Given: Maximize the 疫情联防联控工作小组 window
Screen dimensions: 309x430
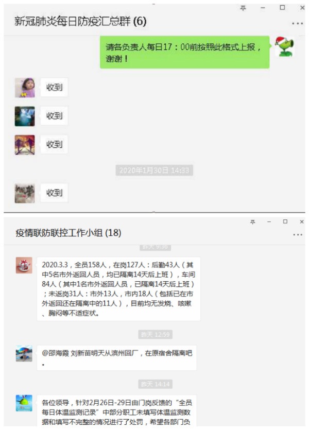Looking at the screenshot, I should [285, 221].
